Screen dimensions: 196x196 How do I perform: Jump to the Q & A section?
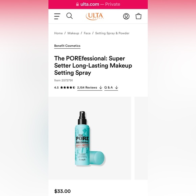click(x=108, y=88)
